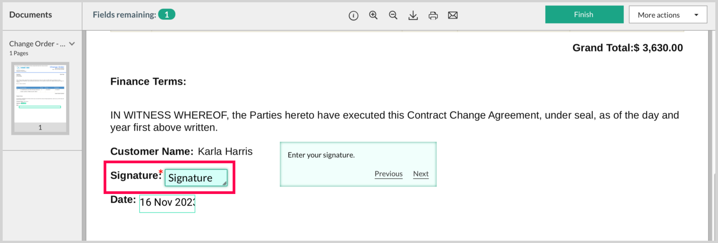The height and width of the screenshot is (243, 718).
Task: Print the Change Order document
Action: [x=433, y=16]
